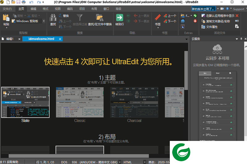Jump to next bookmark 下一个
The height and width of the screenshot is (164, 247).
click(x=170, y=21)
